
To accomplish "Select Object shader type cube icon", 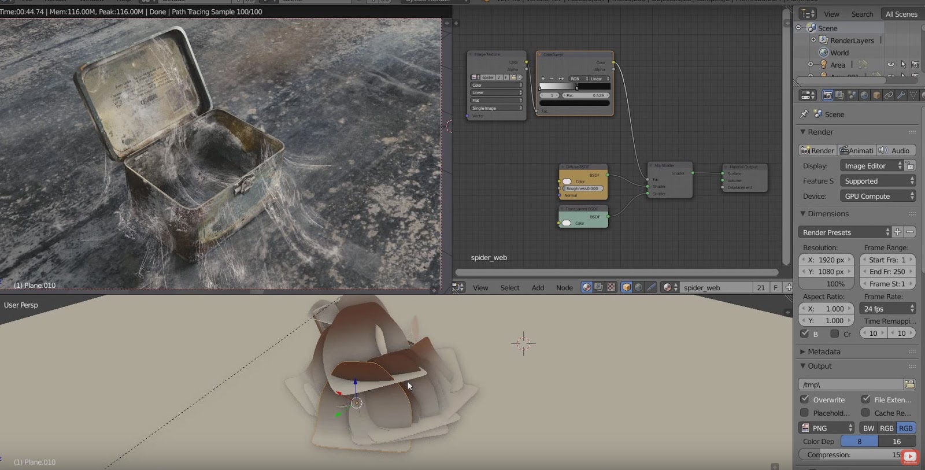I will pos(626,287).
